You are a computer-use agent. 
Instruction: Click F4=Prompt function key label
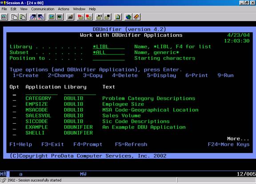[x=88, y=145]
